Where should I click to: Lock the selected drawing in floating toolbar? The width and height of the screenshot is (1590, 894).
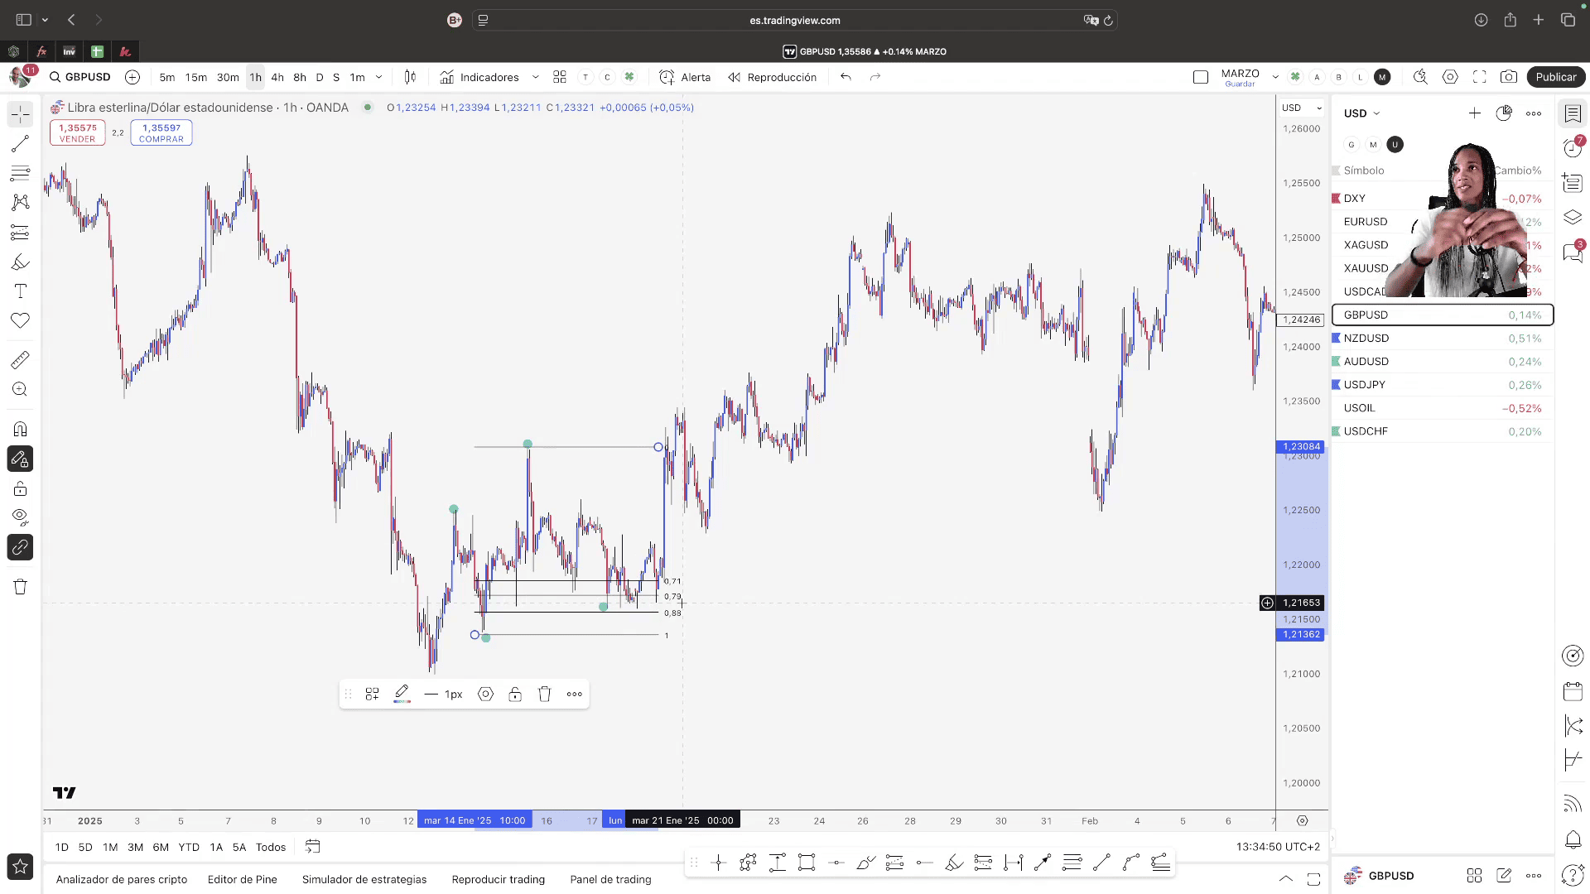click(x=515, y=695)
